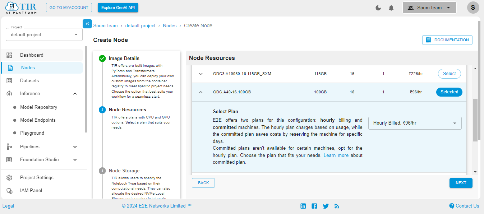Click default-project breadcrumb link
484x214 pixels.
click(140, 26)
